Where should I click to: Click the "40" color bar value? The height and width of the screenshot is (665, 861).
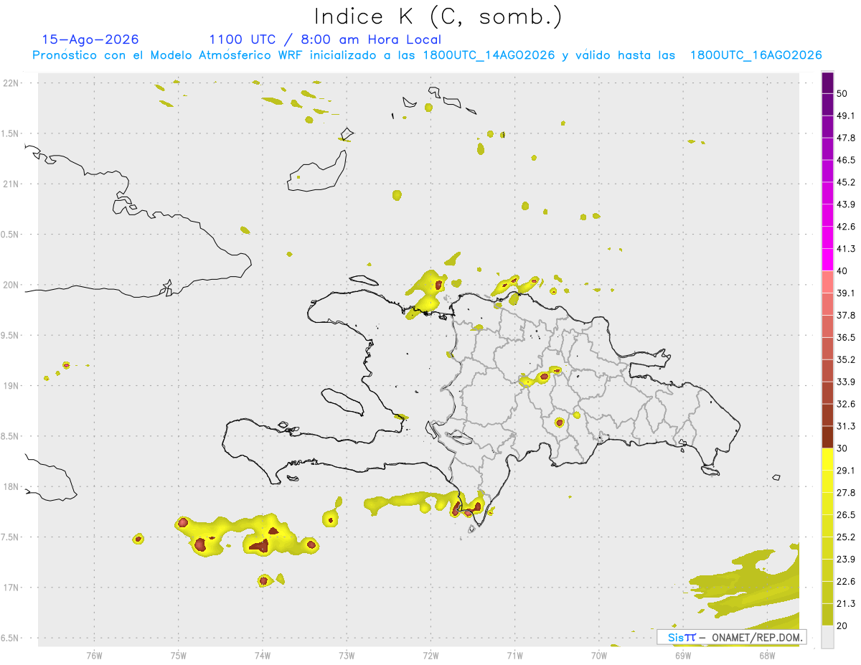(x=842, y=271)
